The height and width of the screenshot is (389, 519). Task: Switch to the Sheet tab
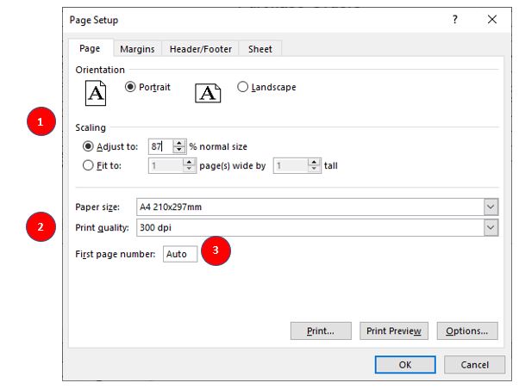[x=260, y=49]
